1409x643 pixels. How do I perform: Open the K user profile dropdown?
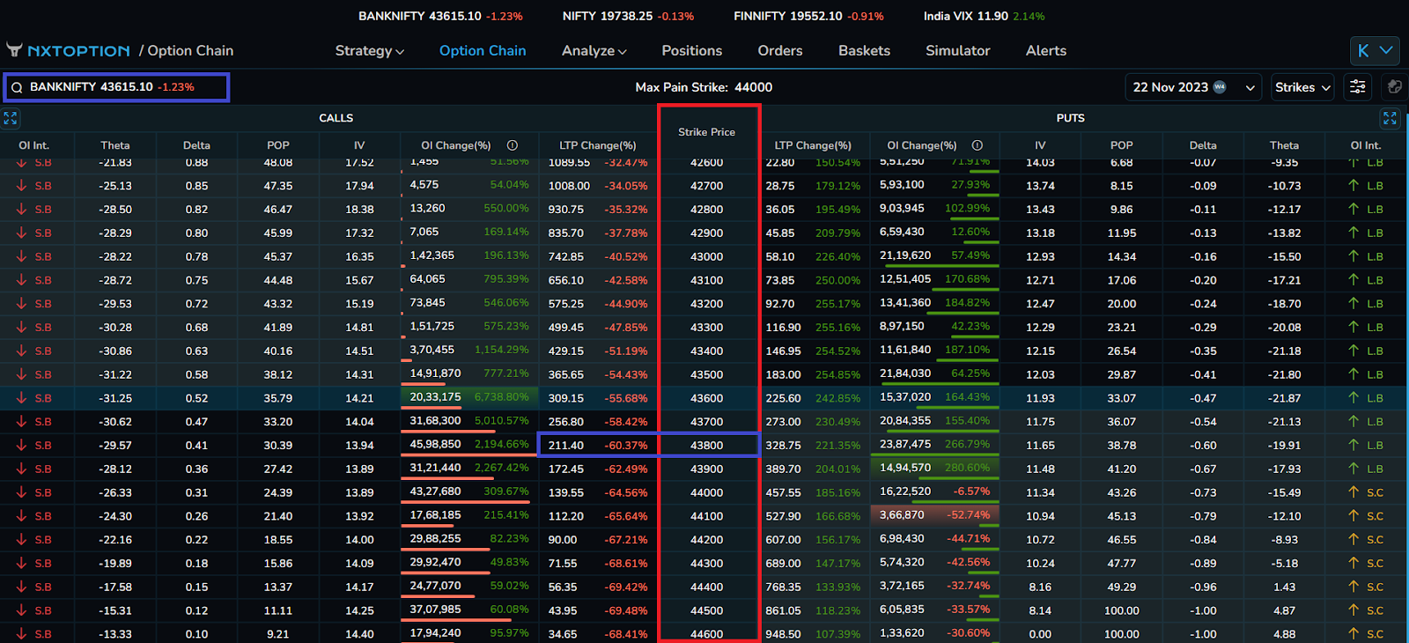pyautogui.click(x=1375, y=51)
